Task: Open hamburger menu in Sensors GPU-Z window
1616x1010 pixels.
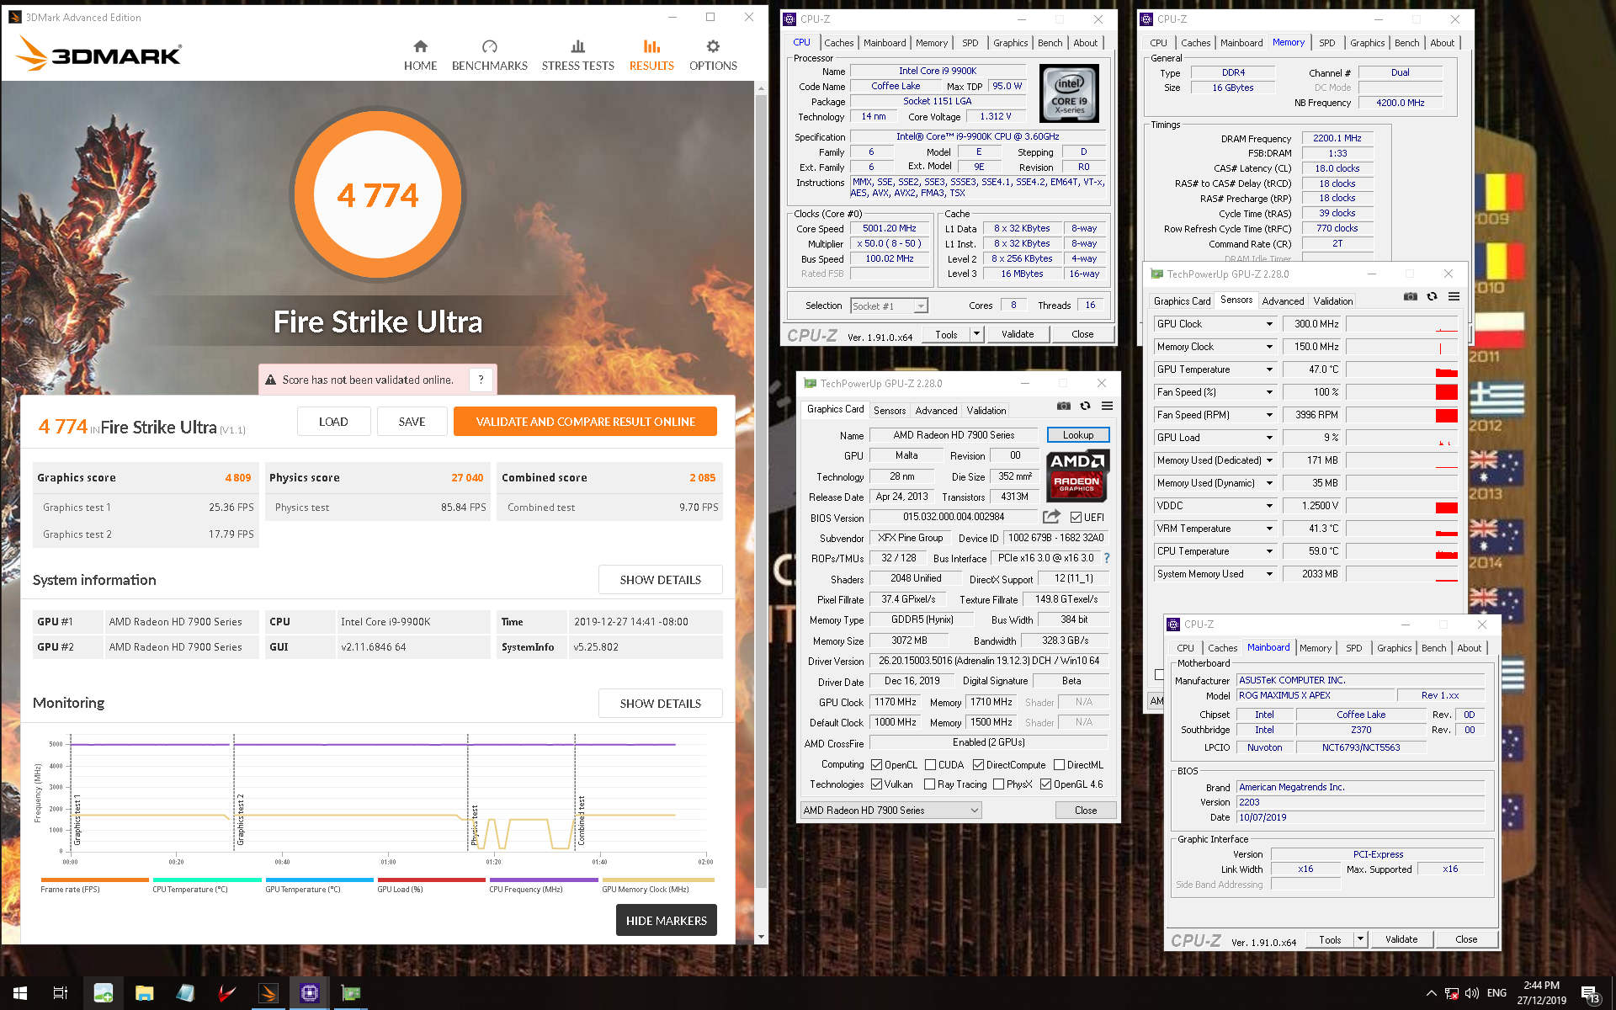Action: pyautogui.click(x=1454, y=296)
